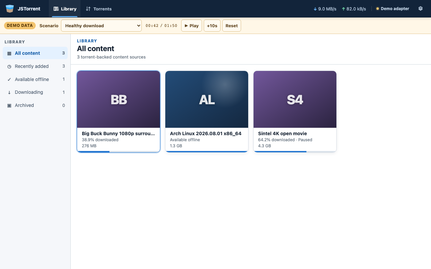Click the All content grid icon

[x=9, y=53]
